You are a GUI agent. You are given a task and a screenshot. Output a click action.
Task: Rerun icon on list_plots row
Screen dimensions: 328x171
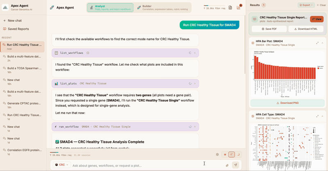pyautogui.click(x=190, y=84)
